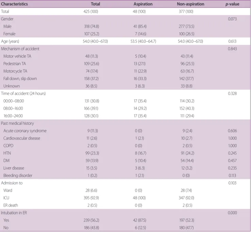Select the value 99 (23.3)
The width and height of the screenshot is (251, 232).
(x=92, y=153)
